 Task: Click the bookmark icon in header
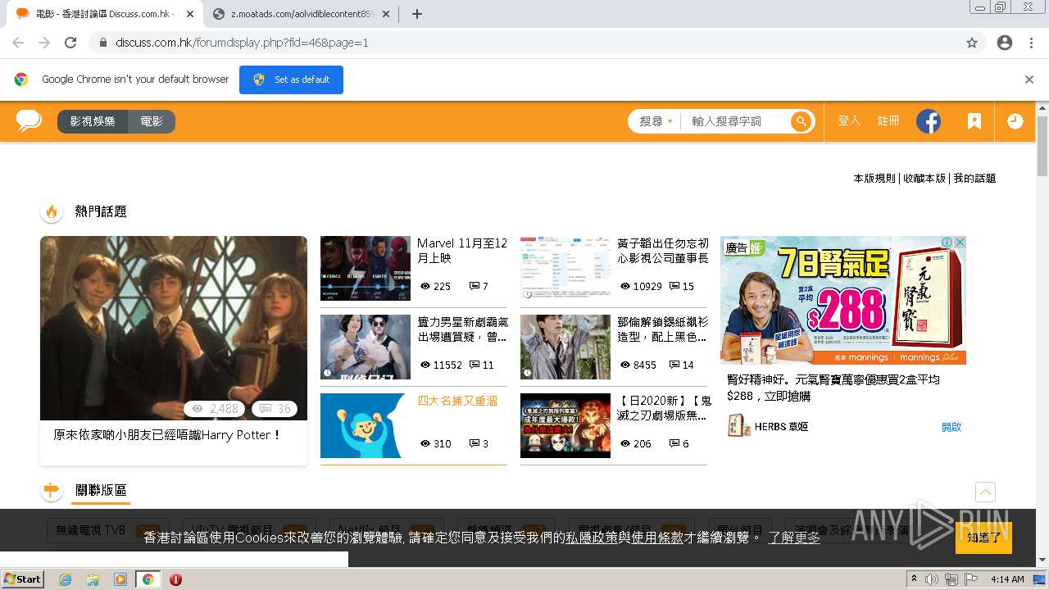974,121
